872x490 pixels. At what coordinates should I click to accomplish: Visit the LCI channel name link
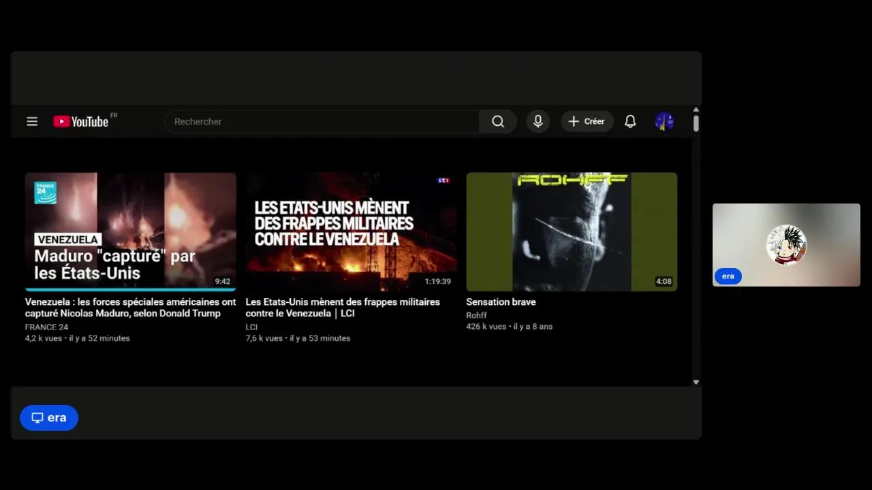pos(251,327)
